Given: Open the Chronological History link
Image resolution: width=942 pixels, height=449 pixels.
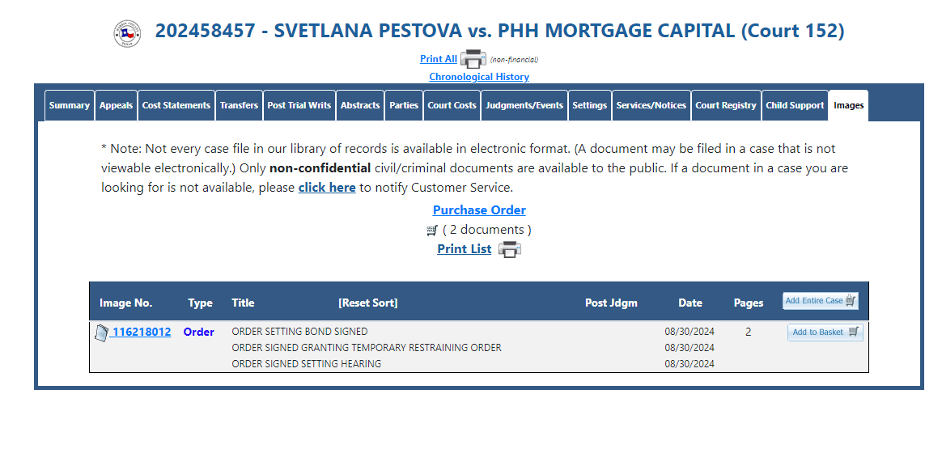Looking at the screenshot, I should click(x=479, y=77).
